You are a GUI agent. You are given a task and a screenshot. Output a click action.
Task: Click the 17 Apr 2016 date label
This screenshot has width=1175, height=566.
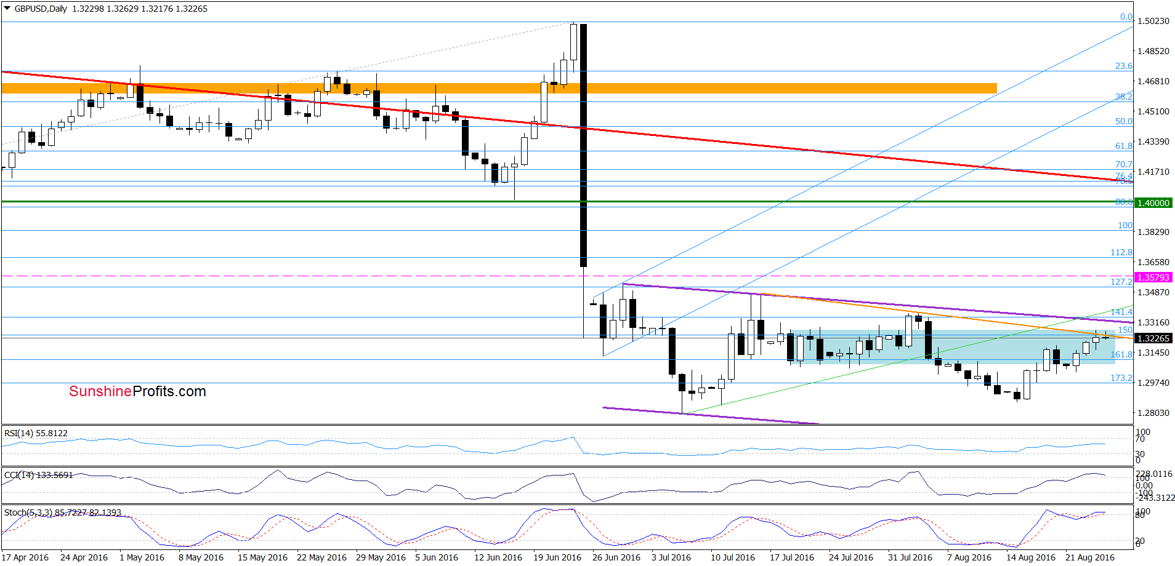[x=25, y=557]
